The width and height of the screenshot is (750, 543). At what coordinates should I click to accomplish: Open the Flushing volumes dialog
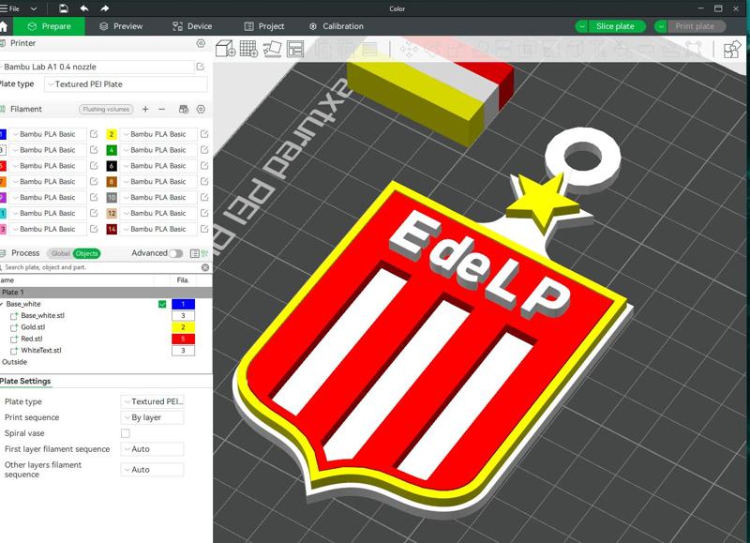pyautogui.click(x=106, y=109)
